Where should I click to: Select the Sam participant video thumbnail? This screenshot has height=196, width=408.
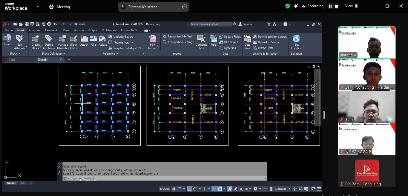(x=366, y=107)
